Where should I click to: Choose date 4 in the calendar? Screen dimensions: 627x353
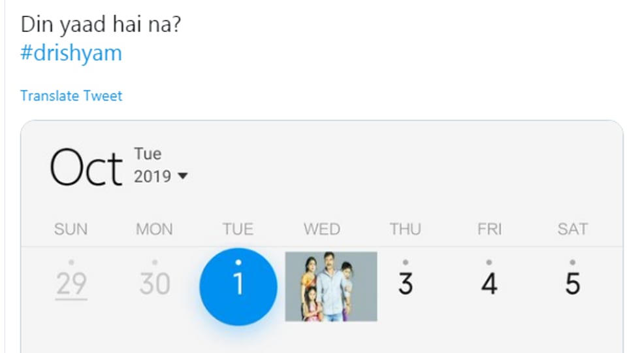pyautogui.click(x=489, y=284)
